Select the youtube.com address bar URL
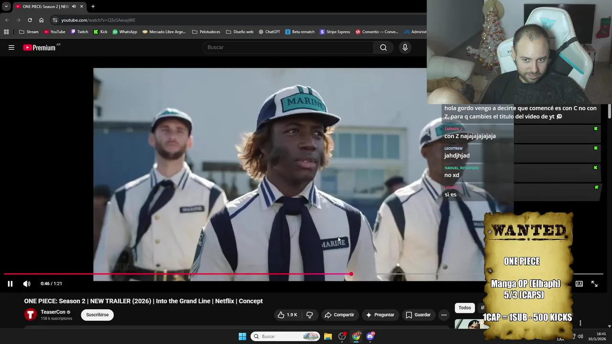The width and height of the screenshot is (612, 344). pyautogui.click(x=98, y=20)
